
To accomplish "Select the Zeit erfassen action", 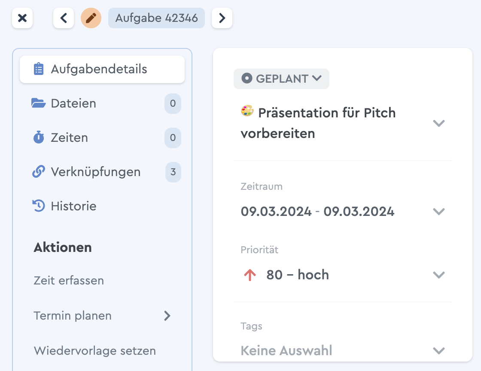I will (69, 281).
